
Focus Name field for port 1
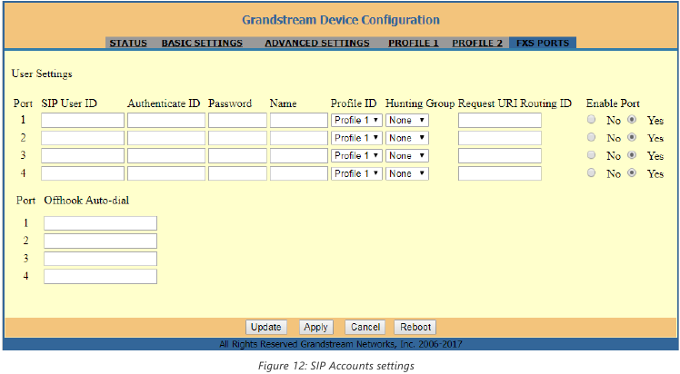point(299,121)
